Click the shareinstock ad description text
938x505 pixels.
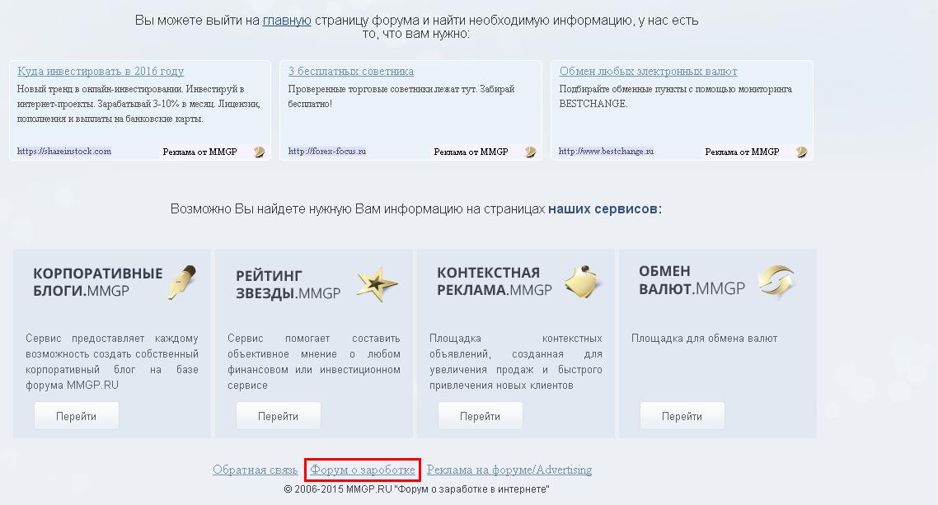pos(138,104)
